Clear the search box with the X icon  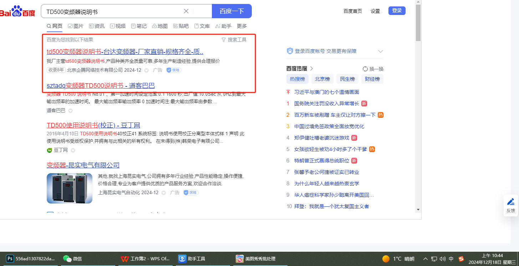tap(186, 11)
